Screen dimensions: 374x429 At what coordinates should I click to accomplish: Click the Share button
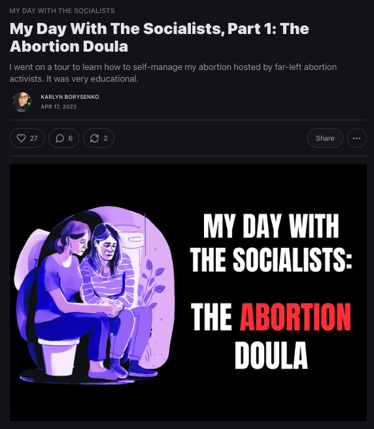click(x=325, y=138)
